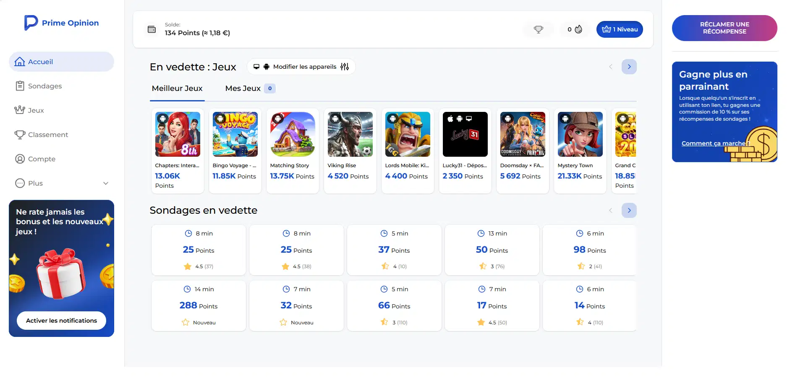Viewport: 787px width, 383px height.
Task: Open the Lords Mobile game card
Action: click(x=408, y=151)
